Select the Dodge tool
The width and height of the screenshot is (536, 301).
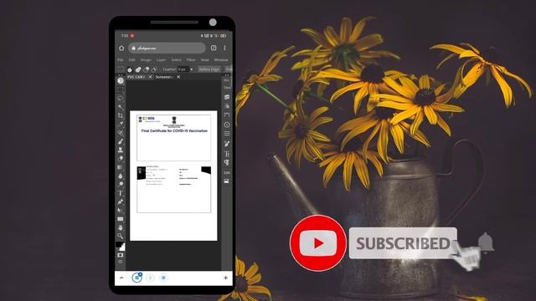click(x=121, y=185)
